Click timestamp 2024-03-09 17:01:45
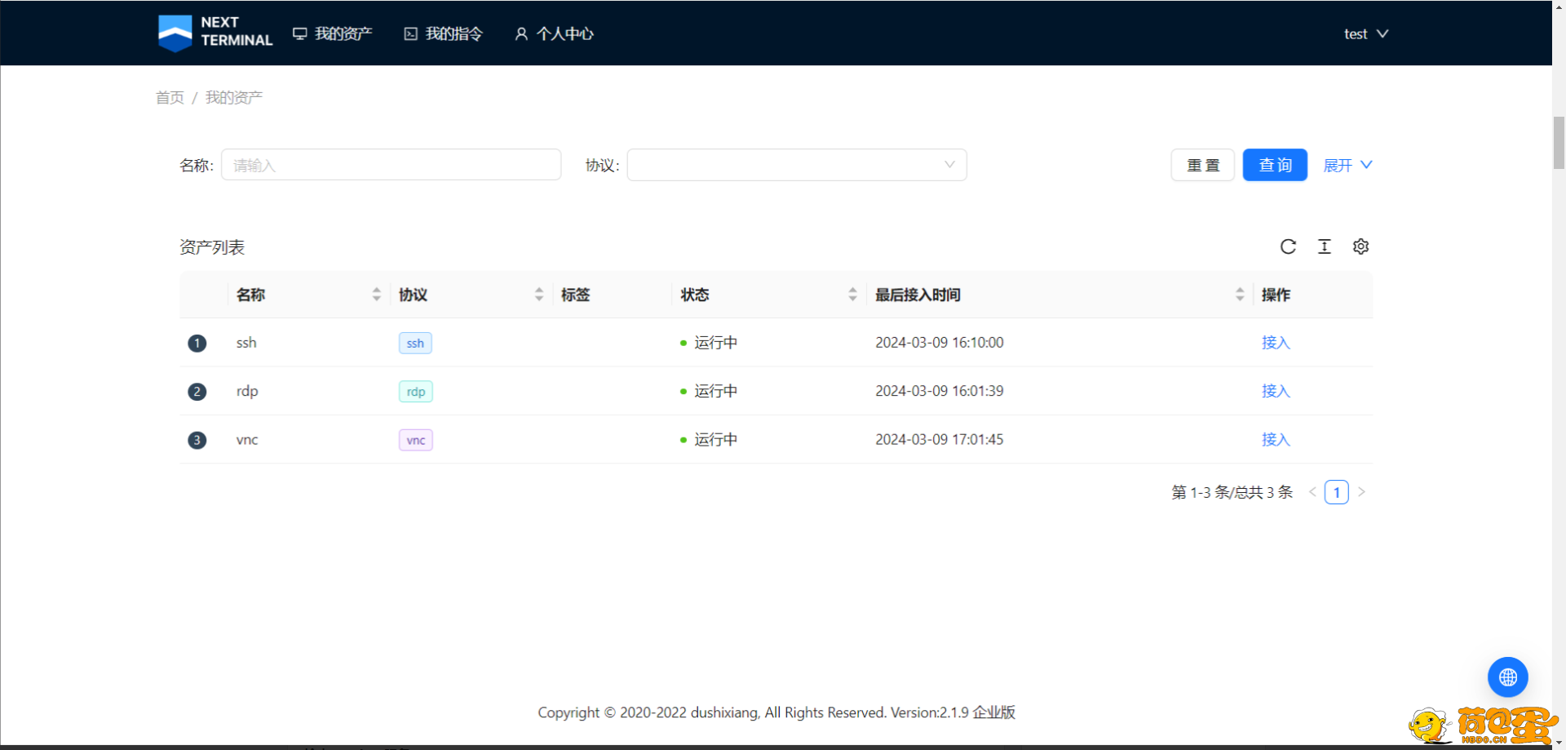Screen dimensions: 1566x750 point(940,439)
